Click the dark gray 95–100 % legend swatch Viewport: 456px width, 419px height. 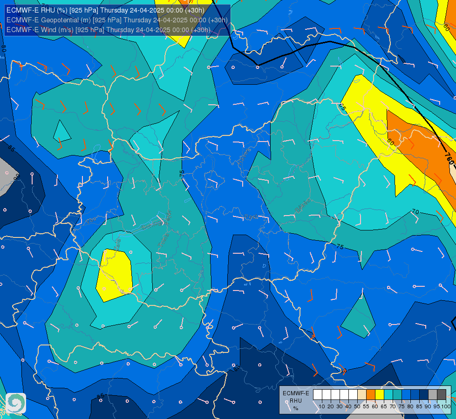[x=442, y=395]
